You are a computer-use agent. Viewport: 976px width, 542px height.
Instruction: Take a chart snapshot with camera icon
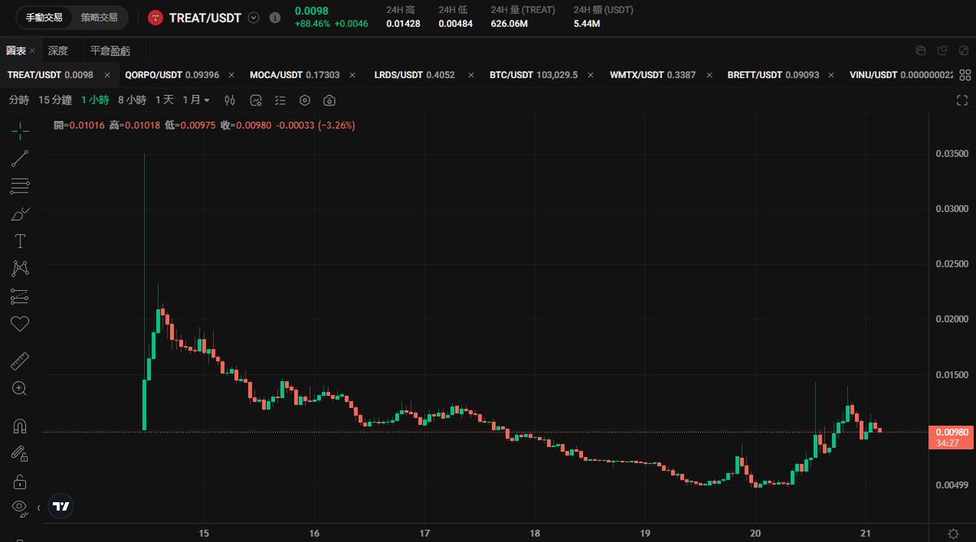329,101
